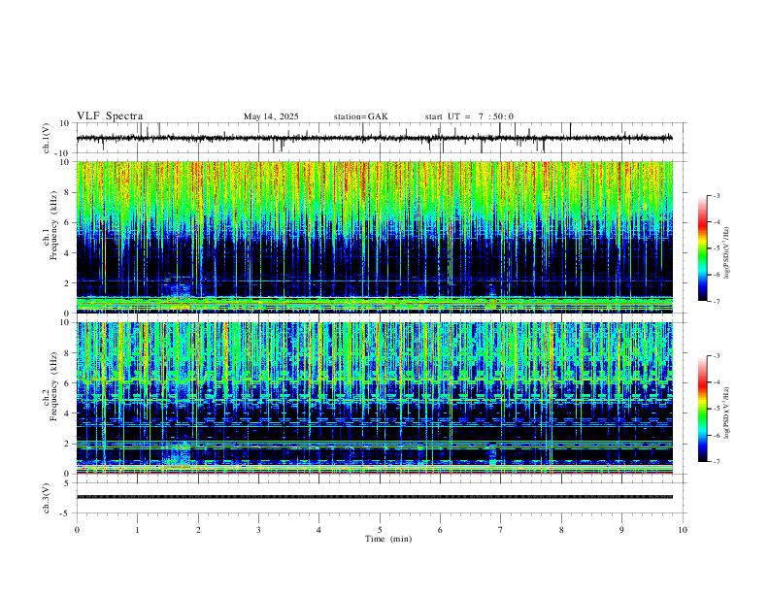This screenshot has height=594, width=769.
Task: Click the ch.1 voltage waveform trace
Action: [x=375, y=138]
